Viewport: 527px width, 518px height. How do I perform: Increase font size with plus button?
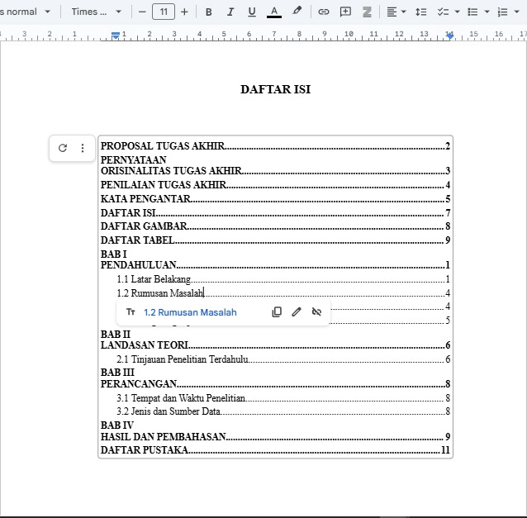(x=184, y=12)
